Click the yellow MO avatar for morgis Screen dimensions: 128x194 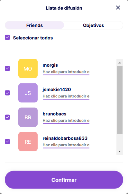tap(28, 68)
